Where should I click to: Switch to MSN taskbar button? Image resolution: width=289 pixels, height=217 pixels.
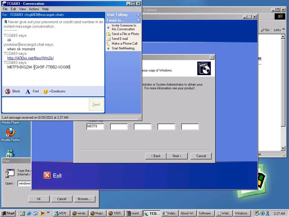tap(62, 213)
